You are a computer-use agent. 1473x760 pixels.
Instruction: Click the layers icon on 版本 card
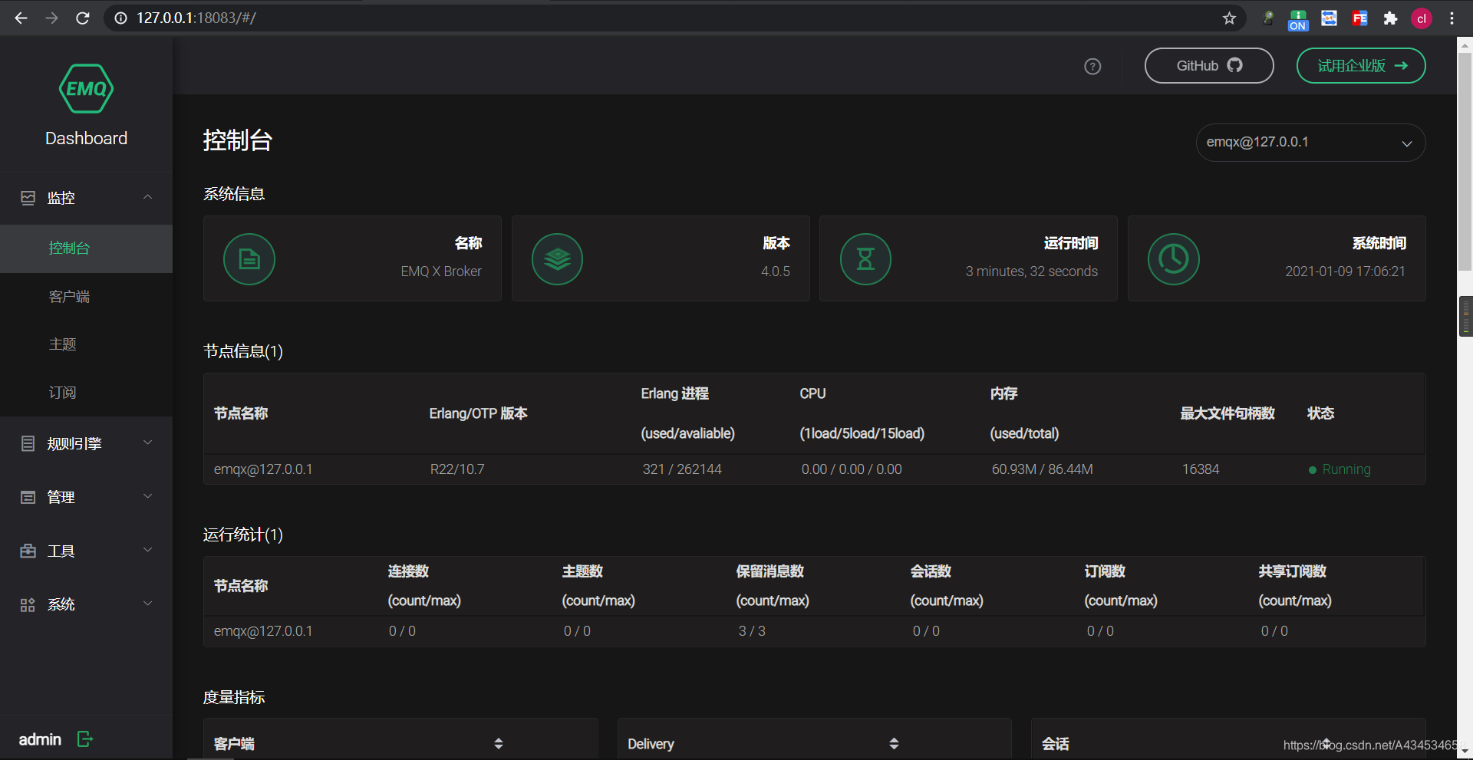point(557,259)
